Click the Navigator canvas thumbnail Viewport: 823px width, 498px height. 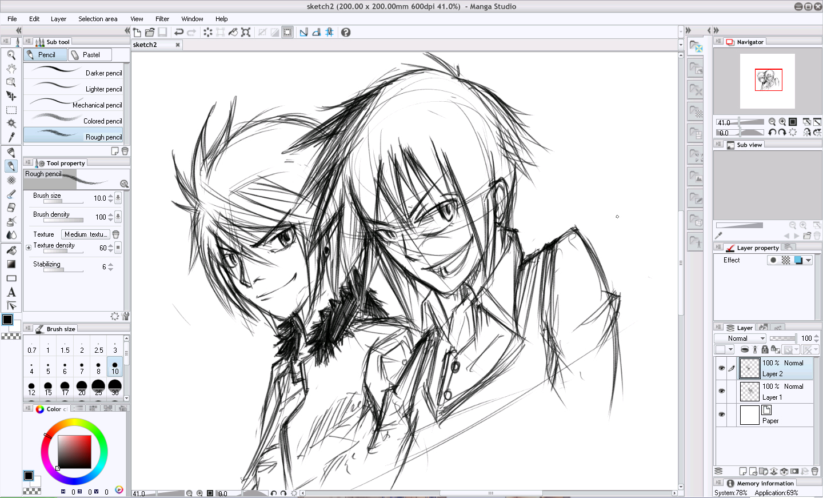coord(768,81)
